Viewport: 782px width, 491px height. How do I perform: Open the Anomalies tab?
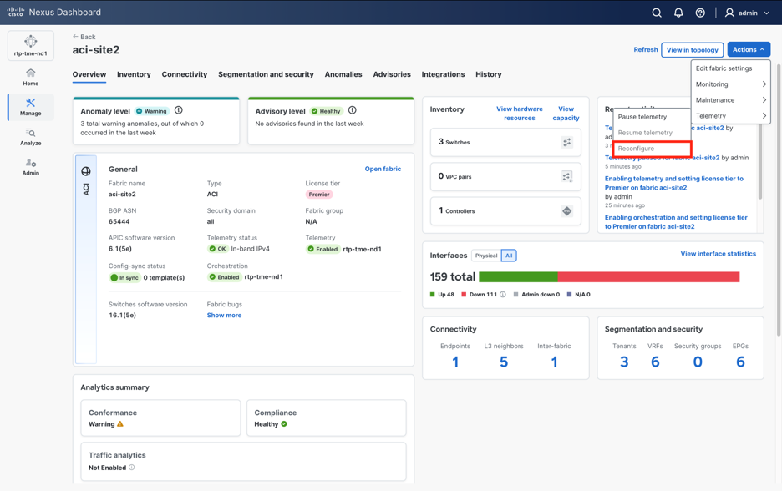[343, 74]
